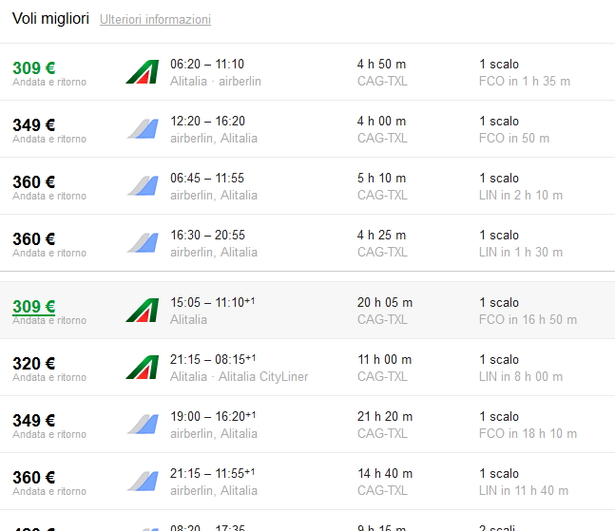This screenshot has height=531, width=615.
Task: Click the Alitalia logo on the 15:05 flight
Action: (x=142, y=311)
